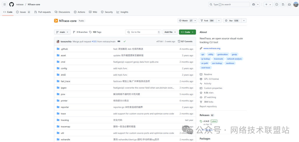Image resolution: width=299 pixels, height=142 pixels.
Task: Open the cmd folder
Action: click(63, 62)
